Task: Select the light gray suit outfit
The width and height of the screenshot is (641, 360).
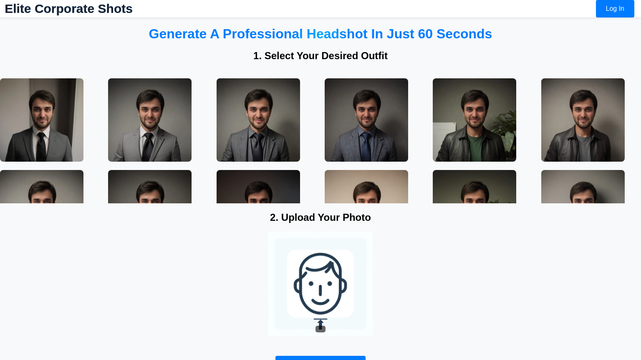Action: point(149,120)
